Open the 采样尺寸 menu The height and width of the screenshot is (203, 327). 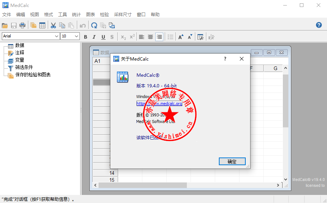tap(122, 15)
